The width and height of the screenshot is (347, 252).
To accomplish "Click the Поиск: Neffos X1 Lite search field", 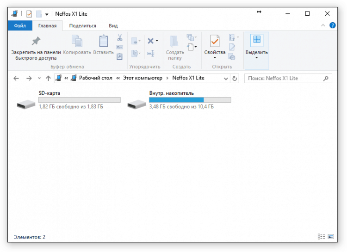I will [284, 79].
